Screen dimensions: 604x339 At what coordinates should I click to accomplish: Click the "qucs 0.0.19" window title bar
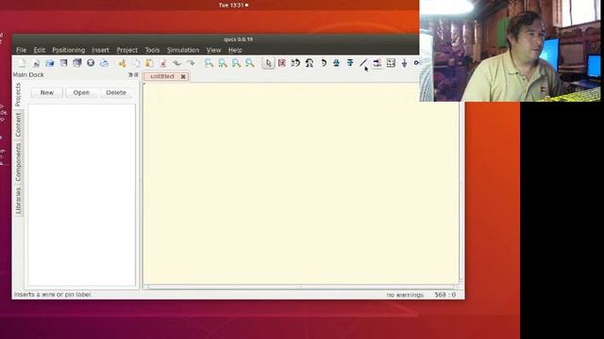coord(238,40)
